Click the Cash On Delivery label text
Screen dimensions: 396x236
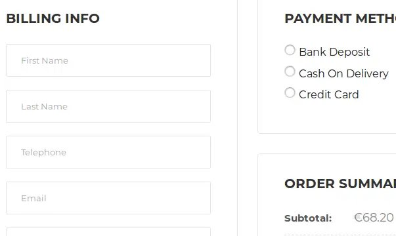343,73
